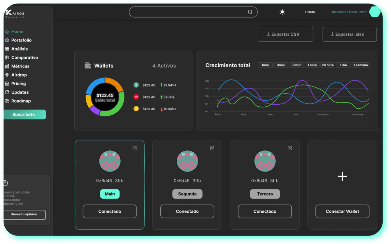Screen dimensions: 391x244
Task: Open Portafolio in the sidebar
Action: tap(21, 40)
